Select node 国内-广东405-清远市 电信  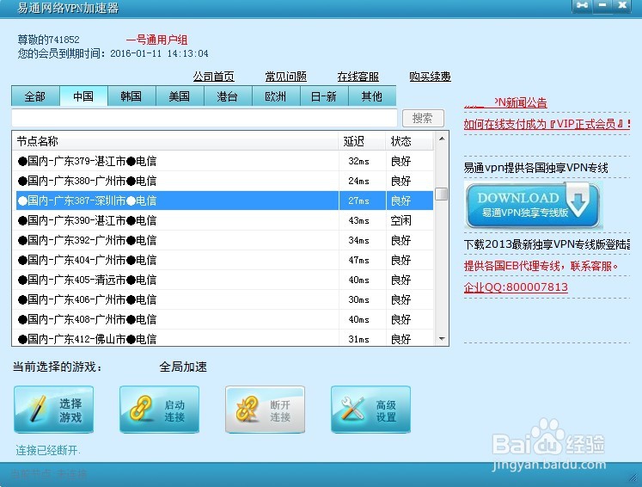tap(224, 280)
